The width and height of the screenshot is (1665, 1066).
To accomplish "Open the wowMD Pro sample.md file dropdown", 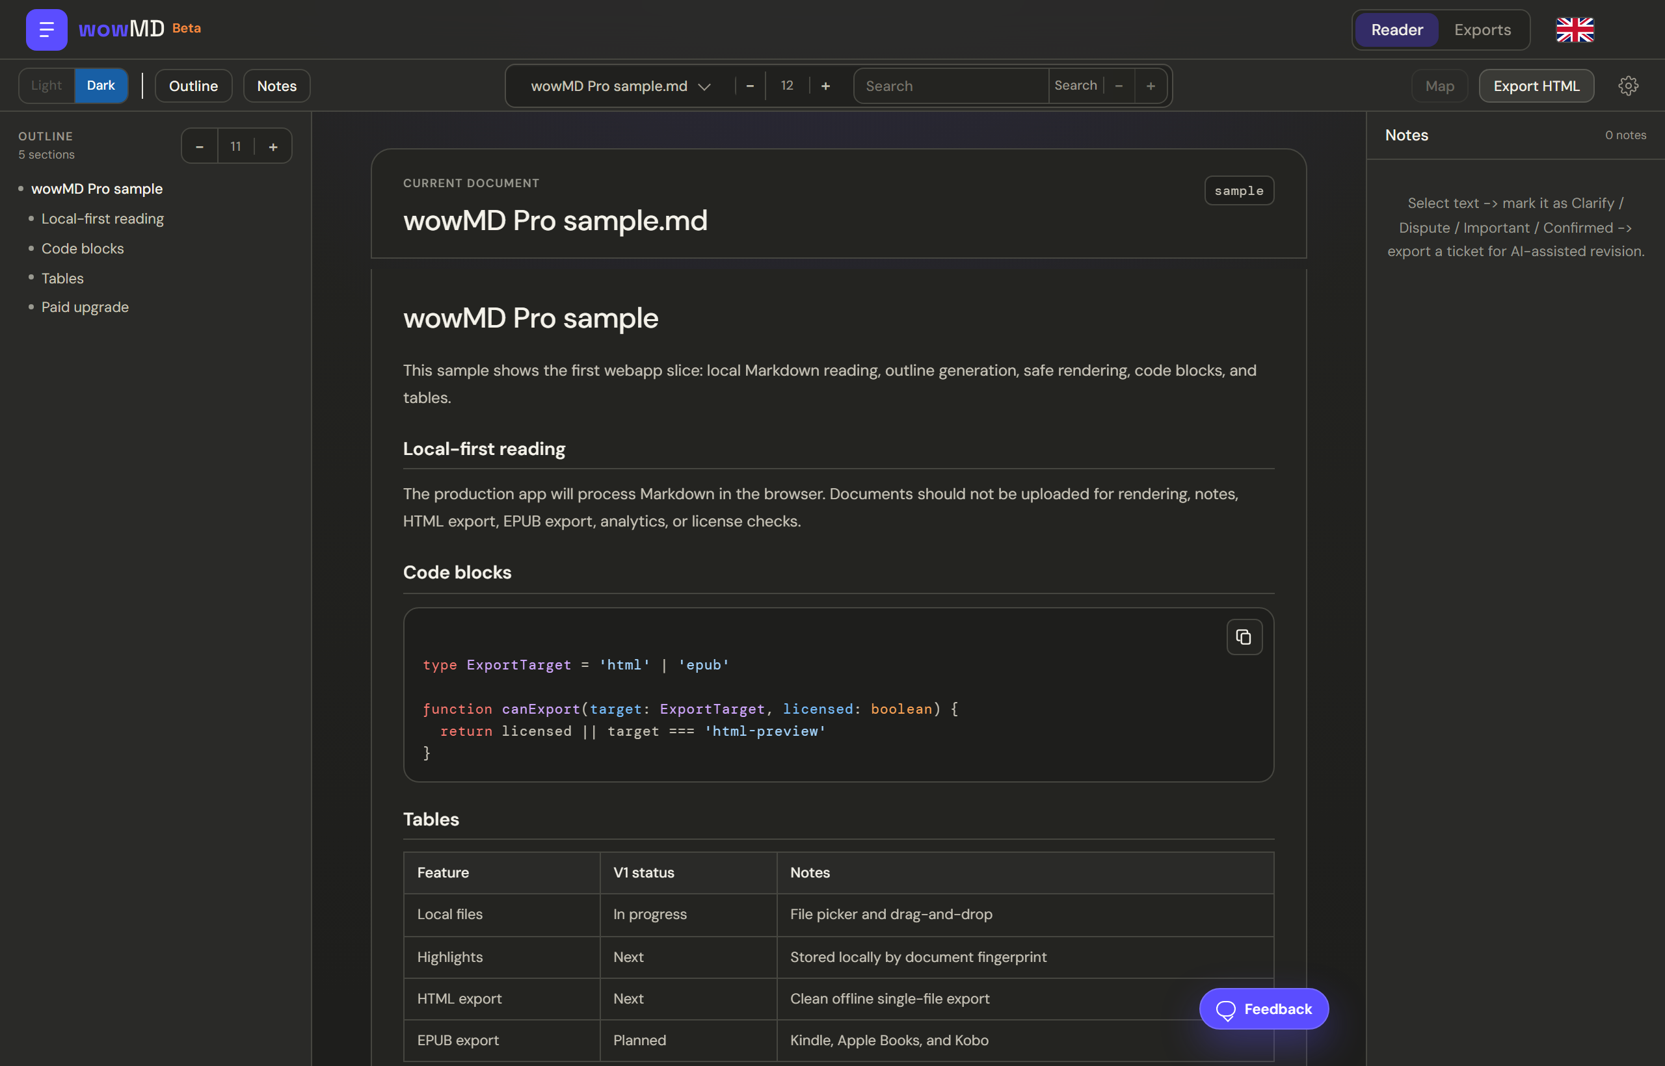I will 620,86.
